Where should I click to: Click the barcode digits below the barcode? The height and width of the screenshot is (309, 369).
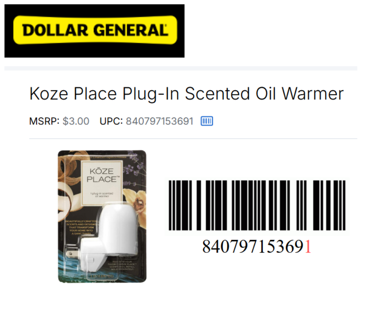[257, 247]
